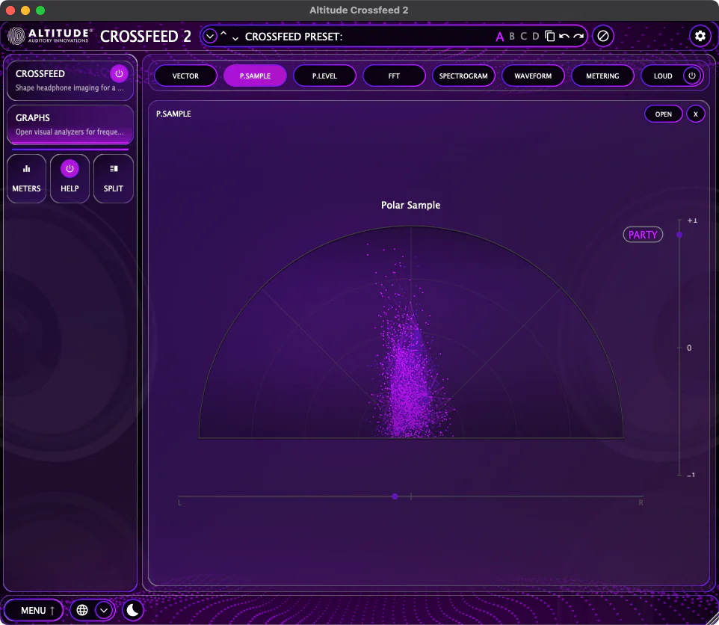The height and width of the screenshot is (625, 719).
Task: Select the Loud tab label
Action: pyautogui.click(x=663, y=76)
